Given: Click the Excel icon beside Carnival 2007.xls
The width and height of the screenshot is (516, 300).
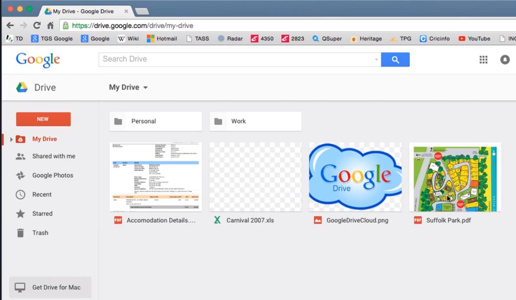Looking at the screenshot, I should [x=217, y=220].
